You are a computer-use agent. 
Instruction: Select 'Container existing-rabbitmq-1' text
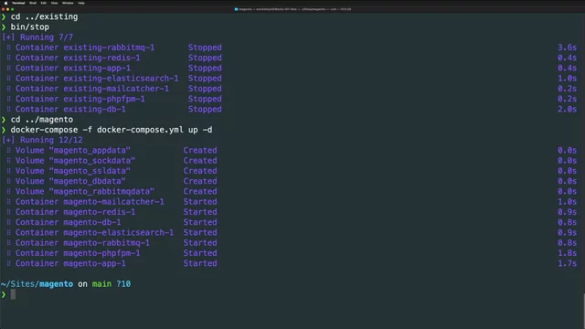pyautogui.click(x=85, y=48)
